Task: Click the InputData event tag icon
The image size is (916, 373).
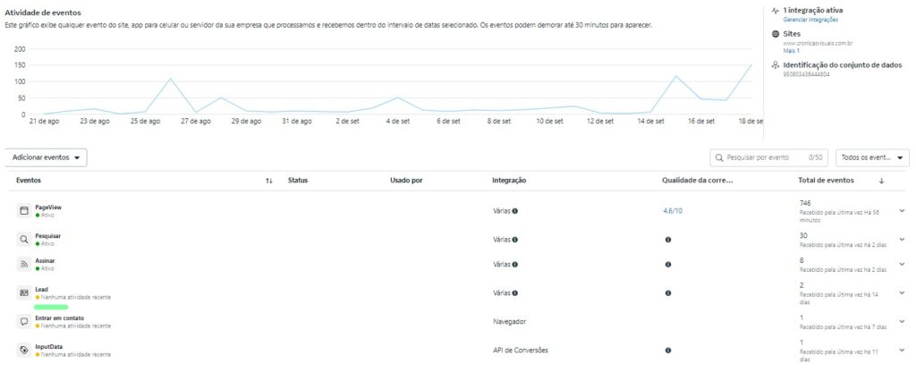Action: (x=24, y=350)
